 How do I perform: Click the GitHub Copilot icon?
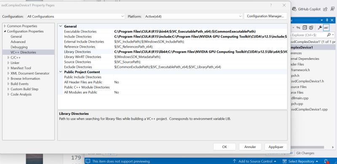pos(294,9)
